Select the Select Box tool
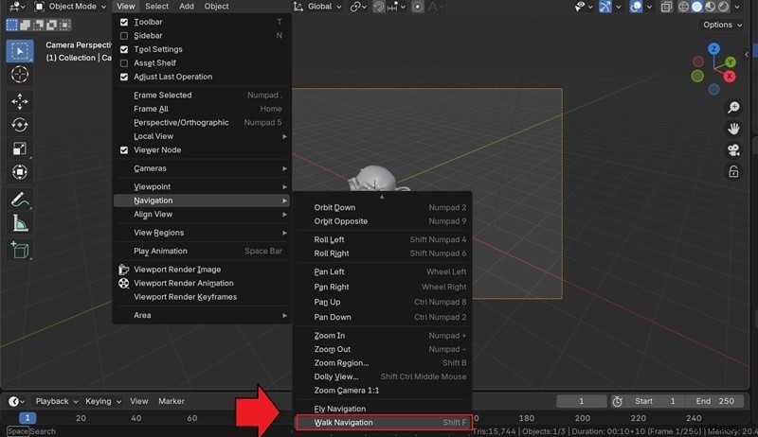This screenshot has width=758, height=437. [20, 51]
